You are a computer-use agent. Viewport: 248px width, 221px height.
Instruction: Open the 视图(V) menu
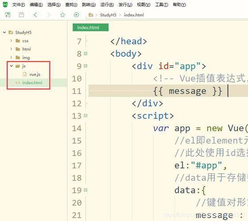(x=144, y=5)
